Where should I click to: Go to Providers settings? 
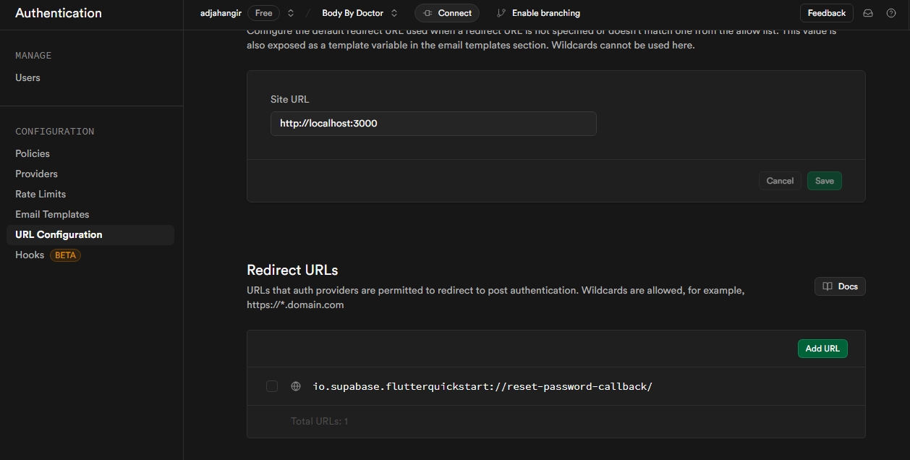tap(36, 174)
